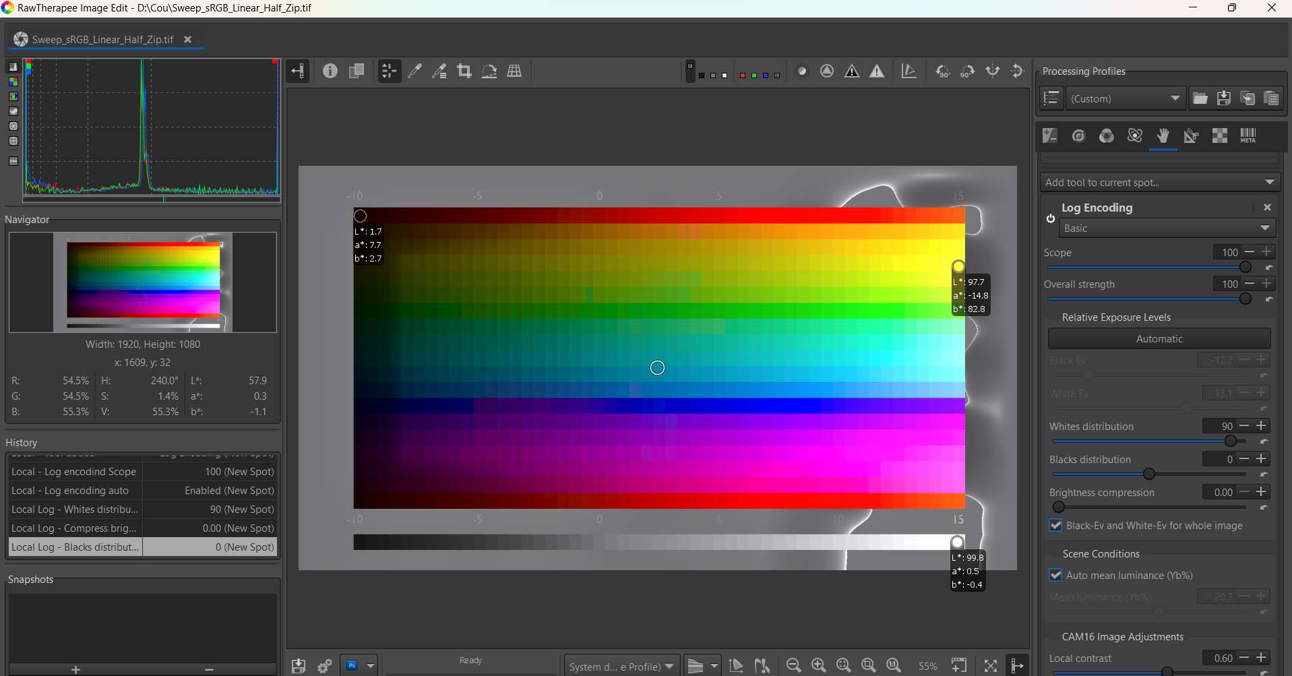Select the Sweep_sRGB_Linear_Half_Zip.tif tab
The image size is (1292, 676).
point(102,40)
